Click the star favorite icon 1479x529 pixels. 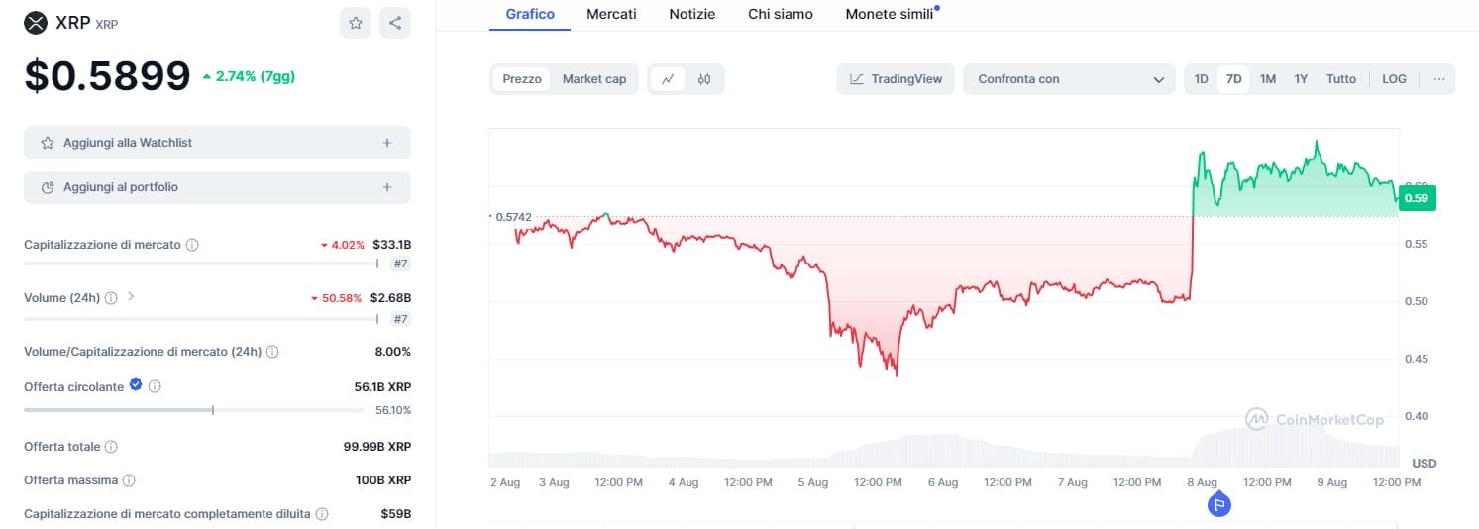point(356,23)
